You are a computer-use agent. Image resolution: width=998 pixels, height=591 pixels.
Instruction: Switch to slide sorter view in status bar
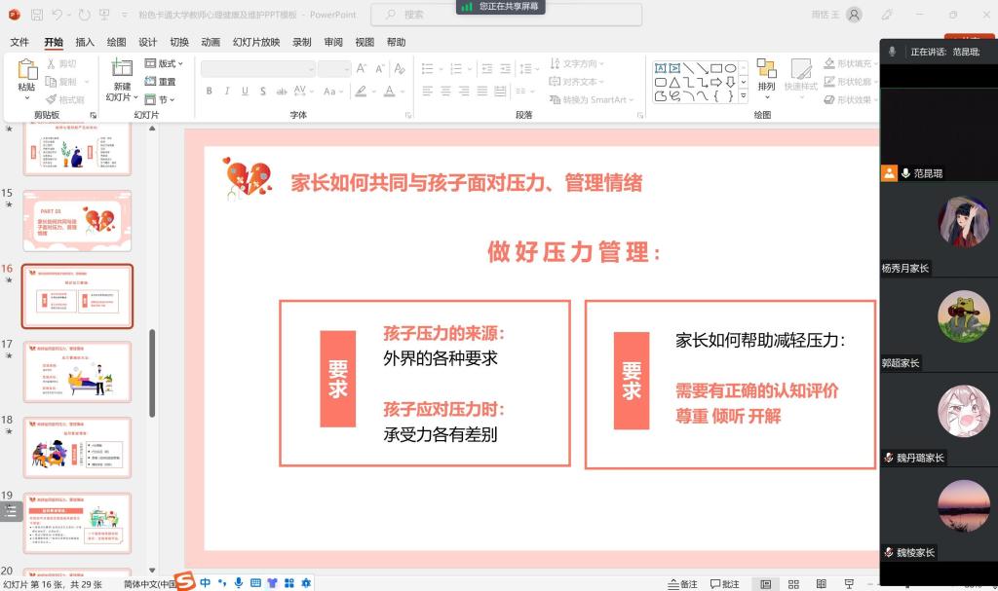[792, 584]
